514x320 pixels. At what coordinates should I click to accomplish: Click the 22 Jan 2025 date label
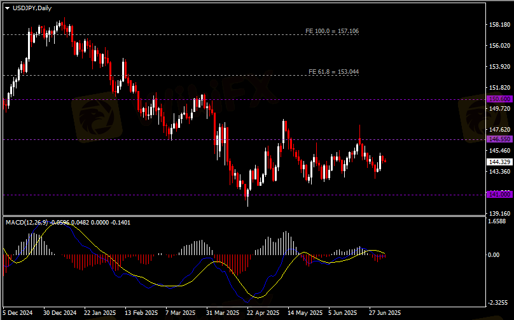(100, 313)
